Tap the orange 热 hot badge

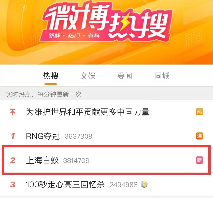[x=199, y=112]
